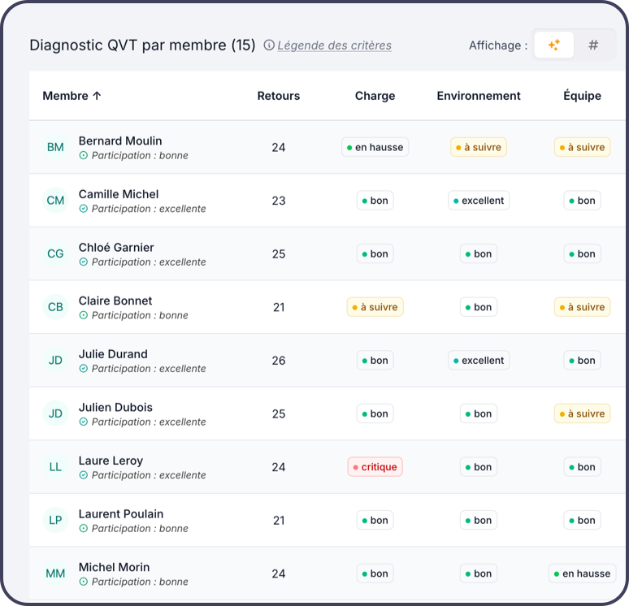This screenshot has width=629, height=606.
Task: Click Camille Michel's CM avatar
Action: (x=55, y=201)
